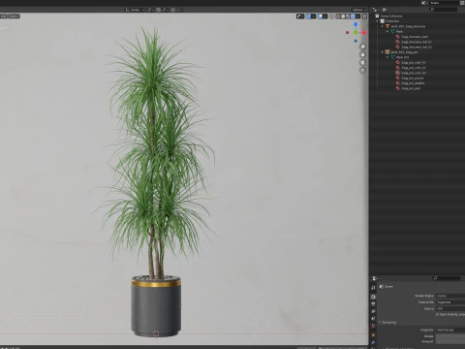This screenshot has height=349, width=465.
Task: Collapse the pot object in outliner
Action: [383, 52]
